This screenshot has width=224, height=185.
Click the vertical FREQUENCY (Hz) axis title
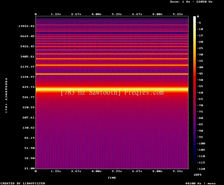[x=6, y=96]
